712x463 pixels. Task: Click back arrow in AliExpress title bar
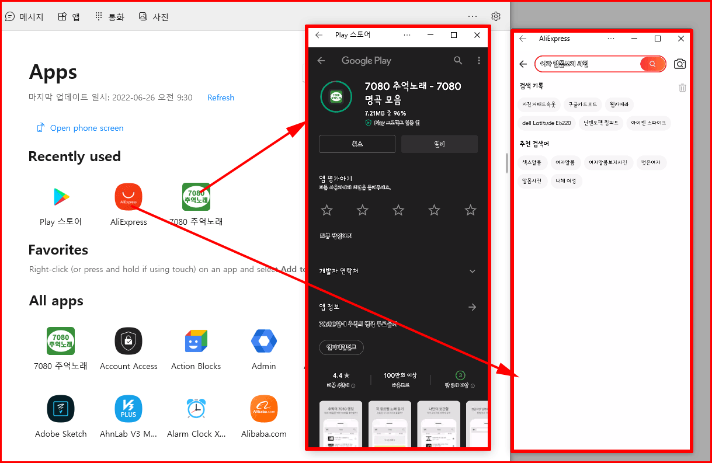(523, 39)
